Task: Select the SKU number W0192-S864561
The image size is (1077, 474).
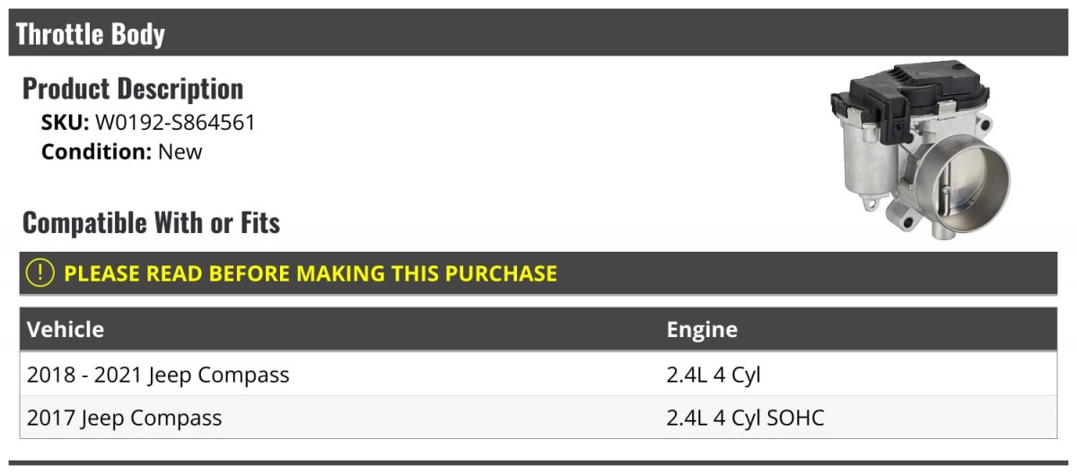Action: click(175, 123)
